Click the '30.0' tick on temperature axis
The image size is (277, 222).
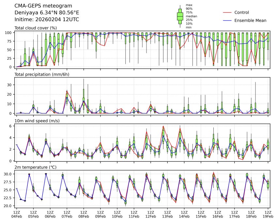tap(8, 174)
